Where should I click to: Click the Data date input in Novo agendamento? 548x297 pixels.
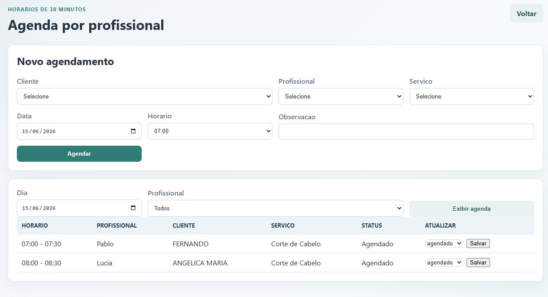(x=79, y=131)
